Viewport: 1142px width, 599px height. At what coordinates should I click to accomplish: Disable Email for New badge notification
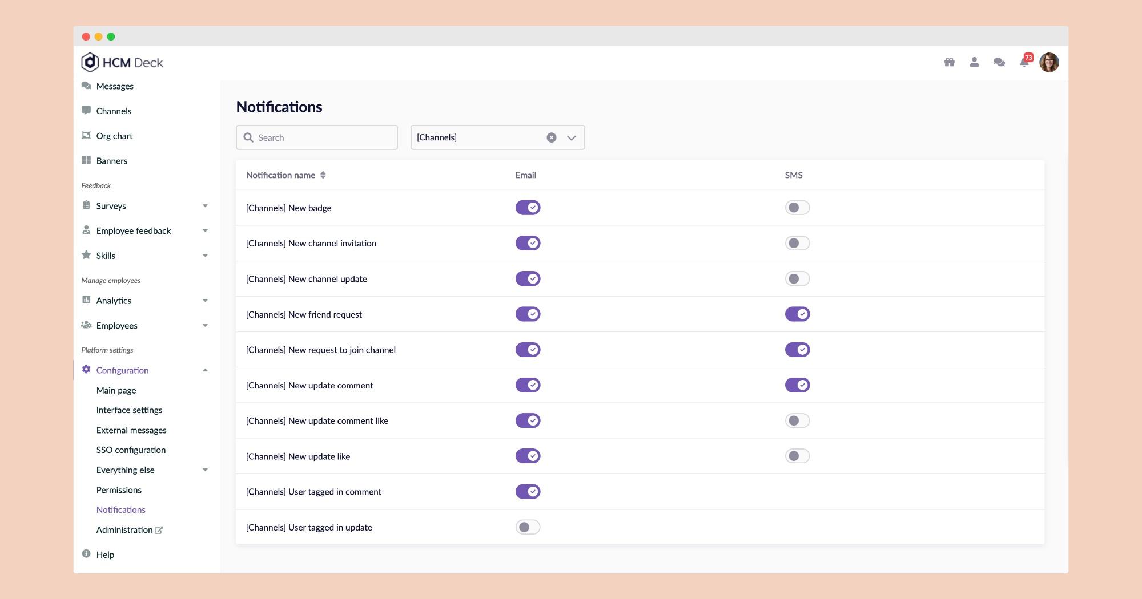click(528, 208)
